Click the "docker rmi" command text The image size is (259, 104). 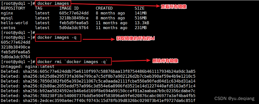[x=73, y=62]
